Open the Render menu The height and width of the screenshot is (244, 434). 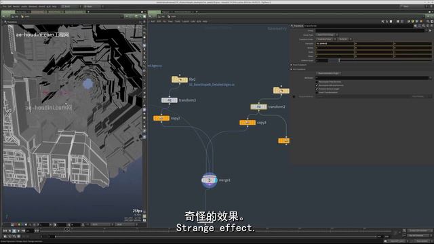click(16, 6)
